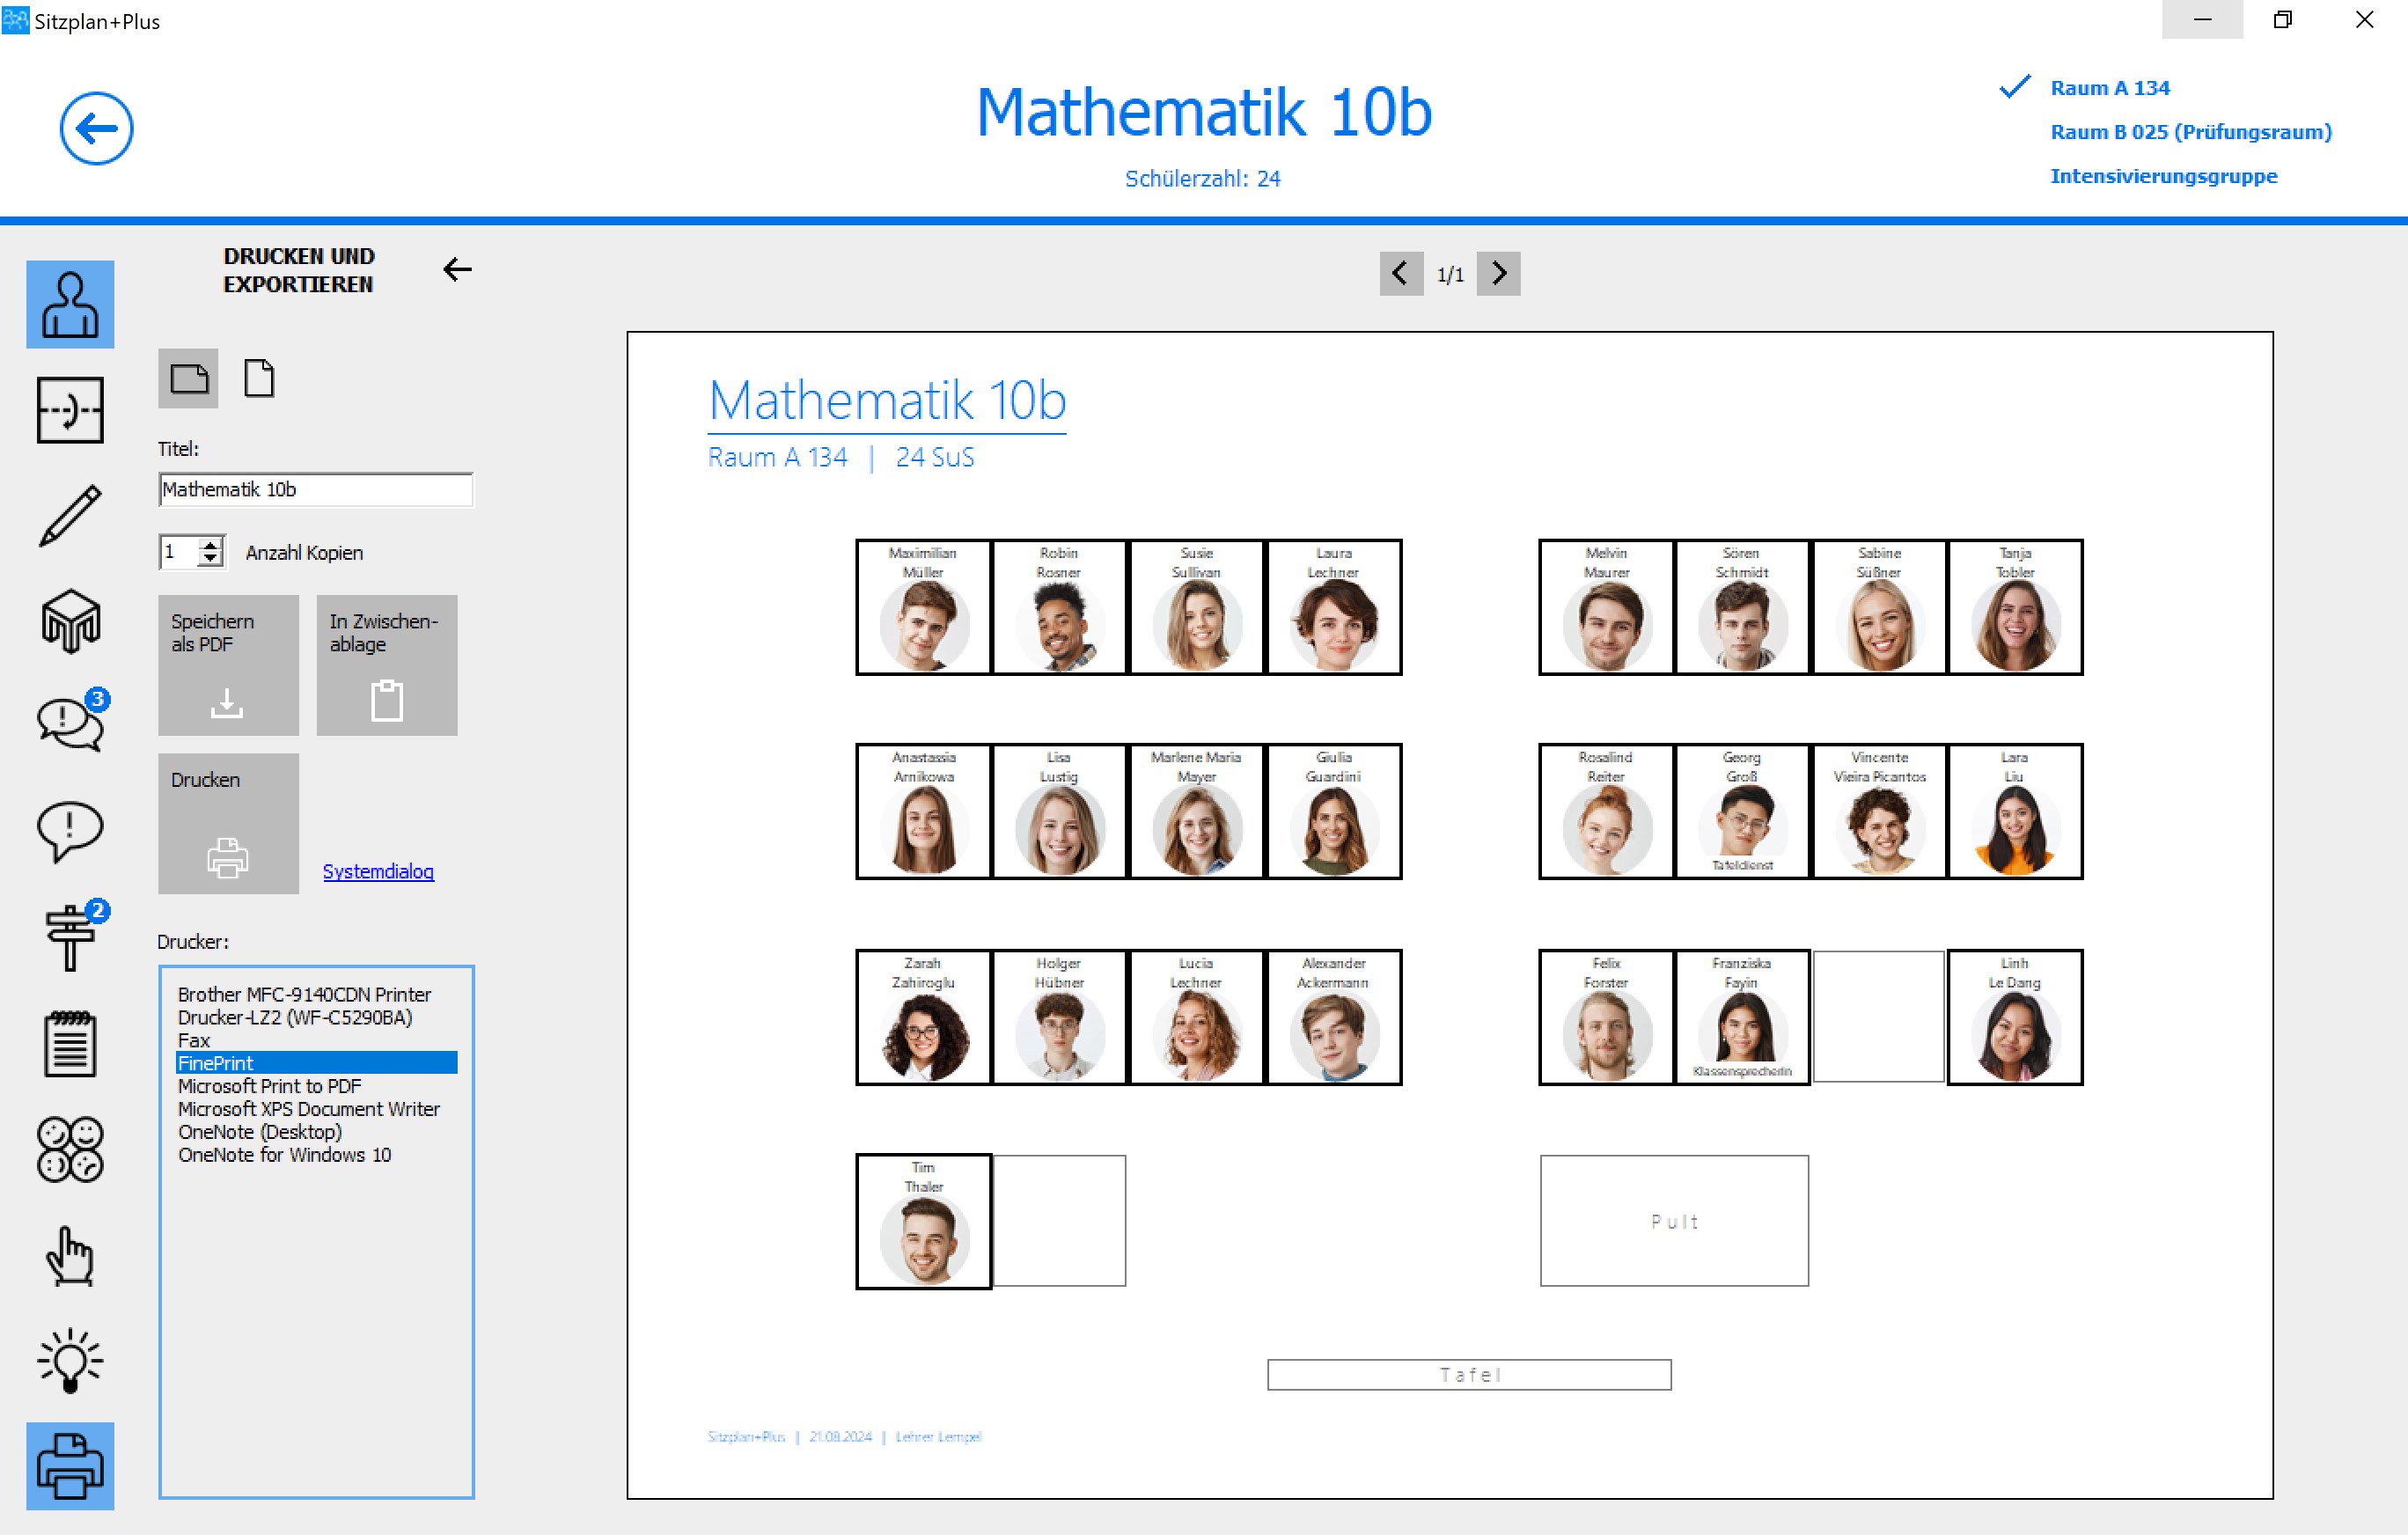Click Speichern als PDF button
This screenshot has width=2408, height=1535.
pyautogui.click(x=228, y=665)
